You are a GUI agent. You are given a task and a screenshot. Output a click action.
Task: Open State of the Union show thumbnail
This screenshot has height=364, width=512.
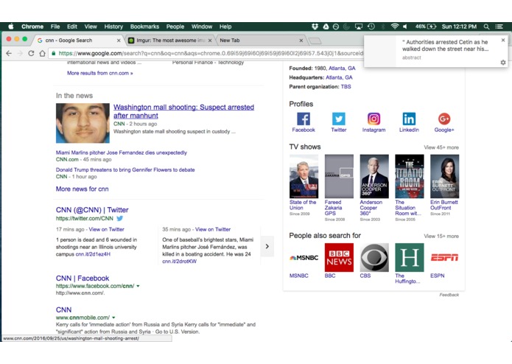(304, 176)
